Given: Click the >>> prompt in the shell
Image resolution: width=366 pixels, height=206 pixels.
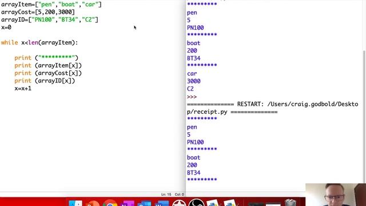Looking at the screenshot, I should 192,97.
